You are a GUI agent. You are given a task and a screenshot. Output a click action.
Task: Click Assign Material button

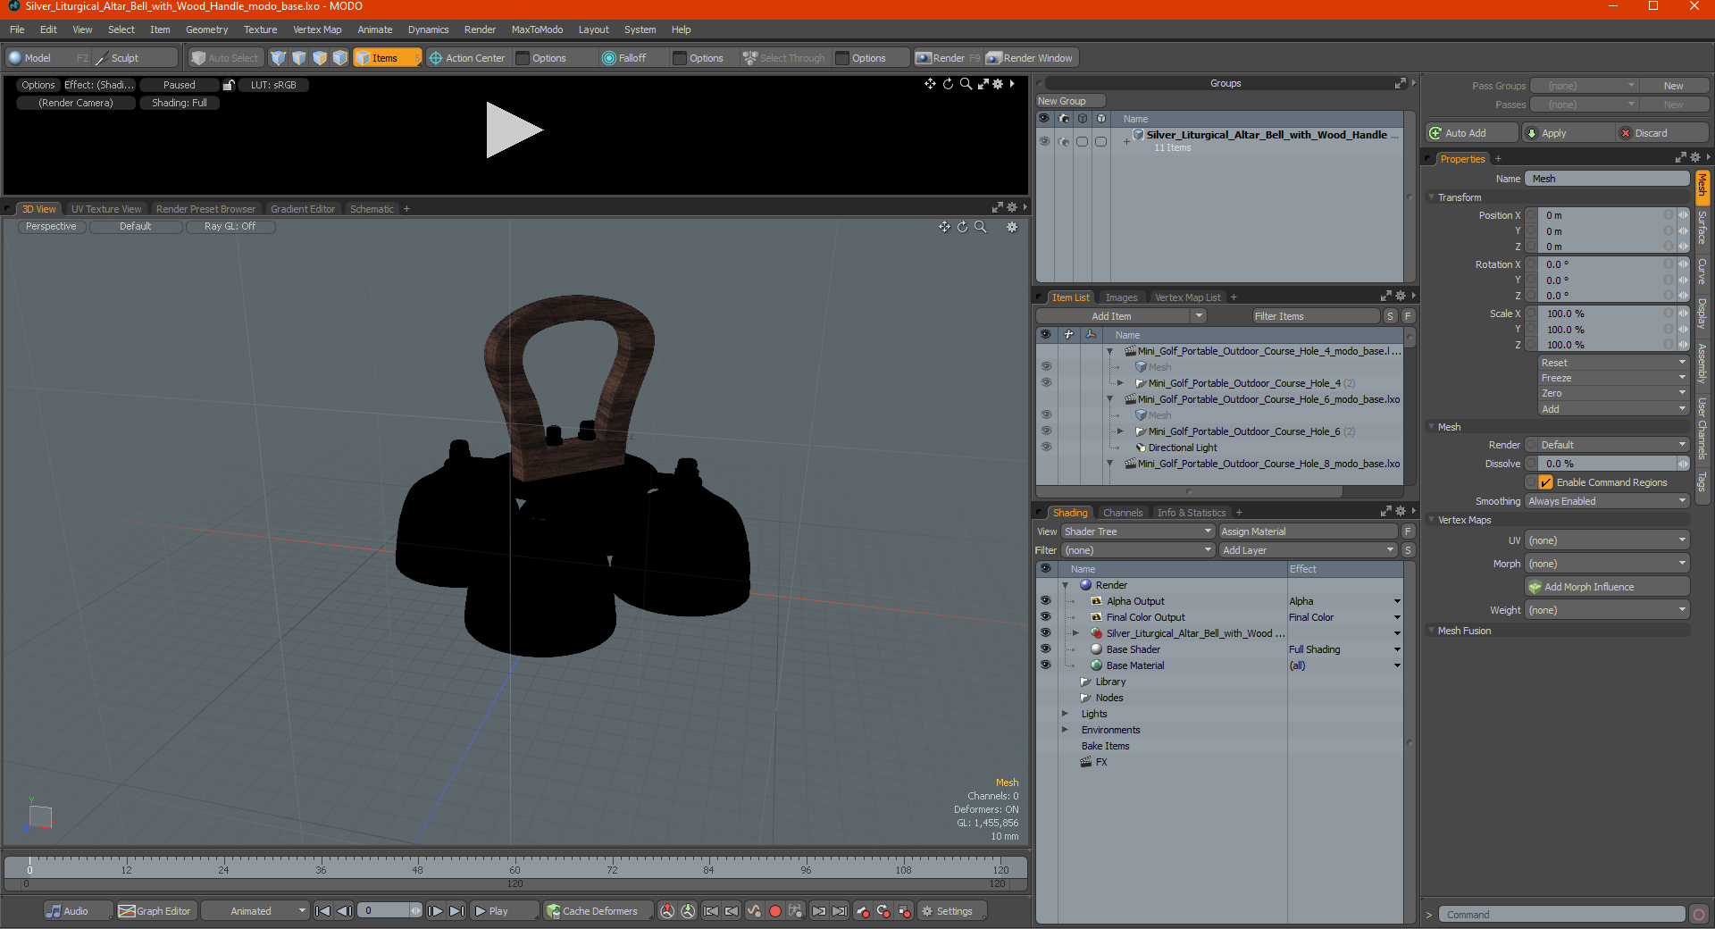(x=1308, y=531)
